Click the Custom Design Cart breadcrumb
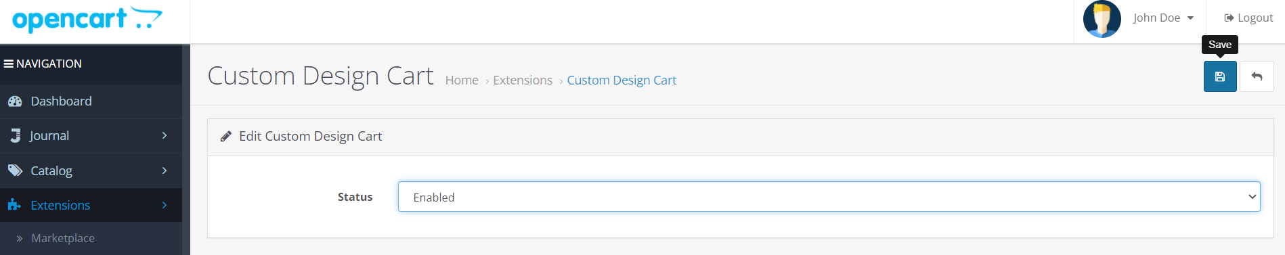Image resolution: width=1285 pixels, height=255 pixels. (x=622, y=80)
